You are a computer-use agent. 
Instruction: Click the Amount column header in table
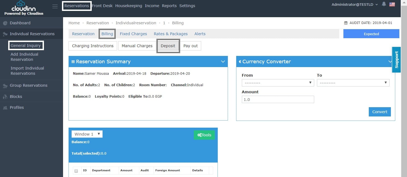click(x=126, y=170)
